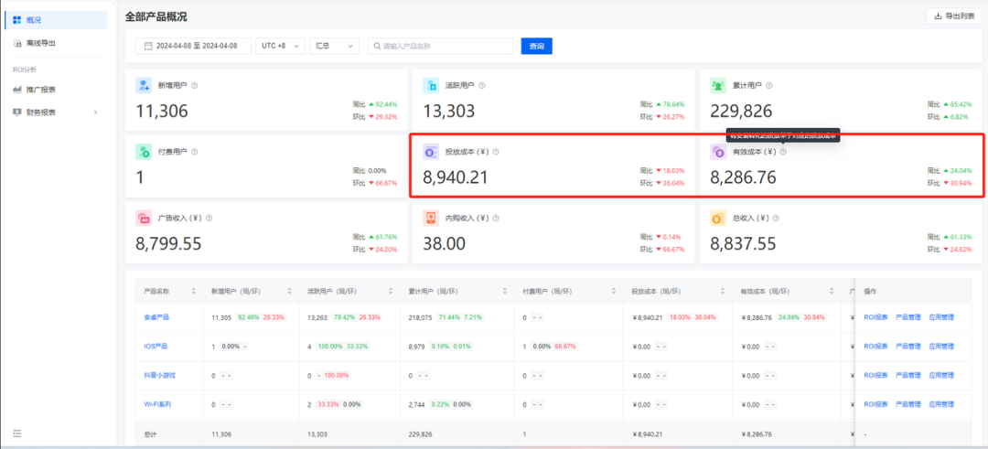Focus the product name search field

coord(440,46)
